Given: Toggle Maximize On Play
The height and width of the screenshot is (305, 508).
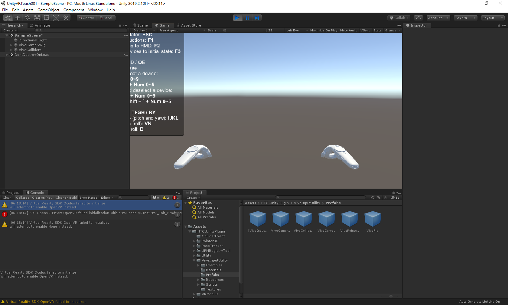Looking at the screenshot, I should click(324, 30).
